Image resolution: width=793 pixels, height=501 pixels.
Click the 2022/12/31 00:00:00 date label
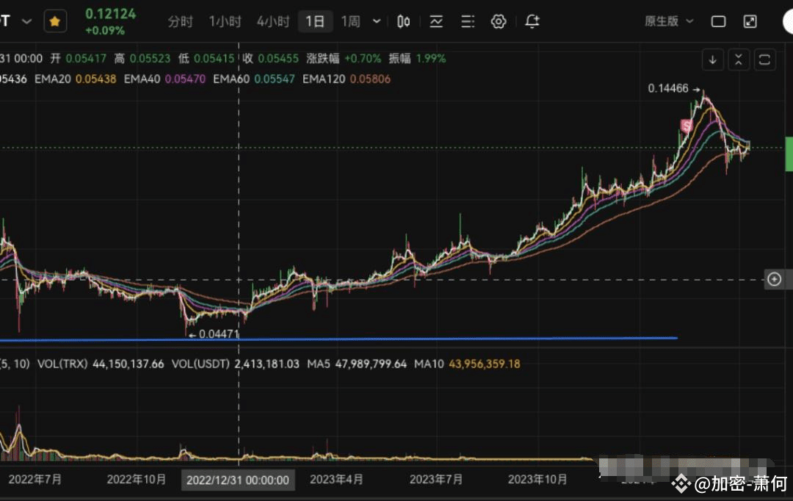point(238,480)
